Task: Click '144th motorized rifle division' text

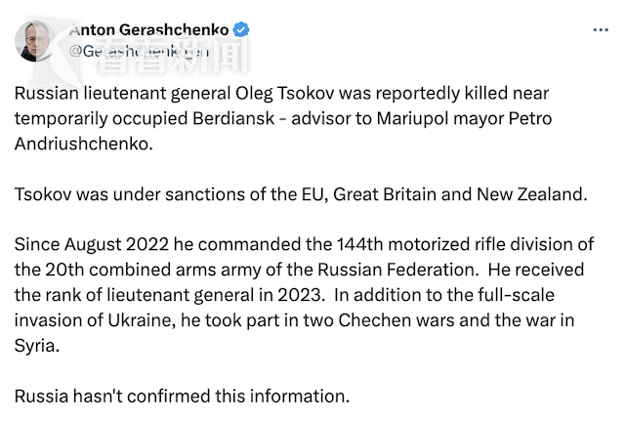Action: (460, 244)
